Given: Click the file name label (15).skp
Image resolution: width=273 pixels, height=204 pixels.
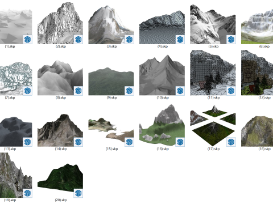Looking at the screenshot, I should point(111,149).
